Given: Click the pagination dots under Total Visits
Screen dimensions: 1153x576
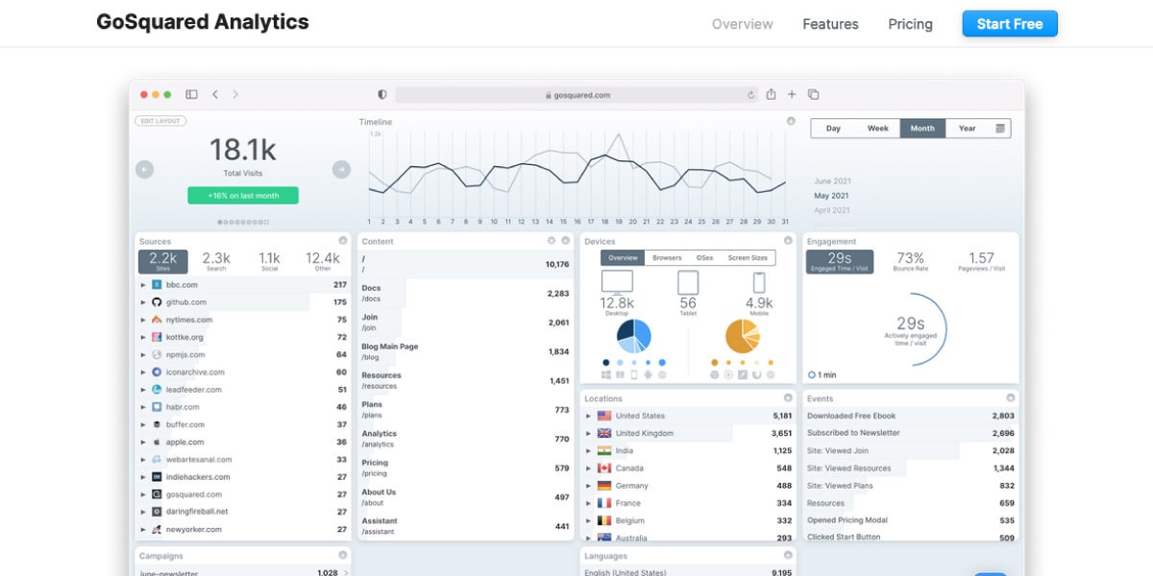Looking at the screenshot, I should pos(243,222).
